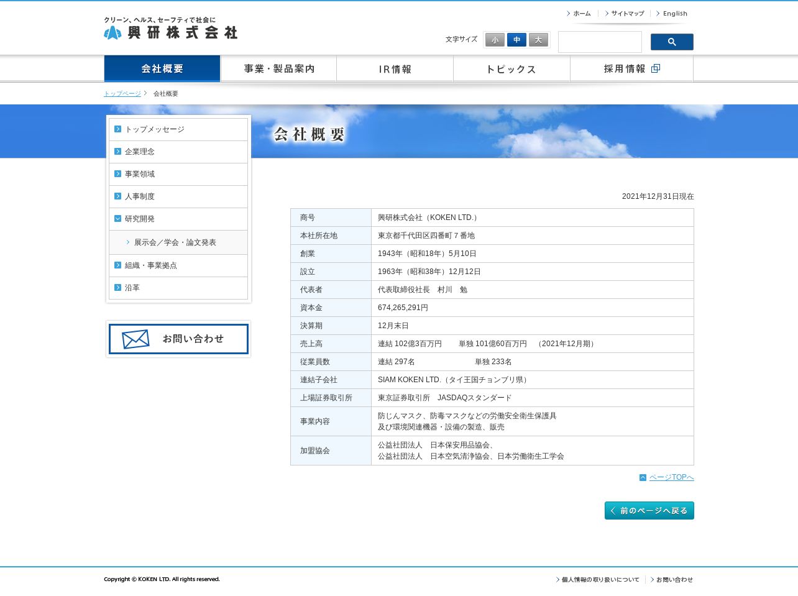
Task: Open お問い合わせ link in footer
Action: click(x=672, y=580)
